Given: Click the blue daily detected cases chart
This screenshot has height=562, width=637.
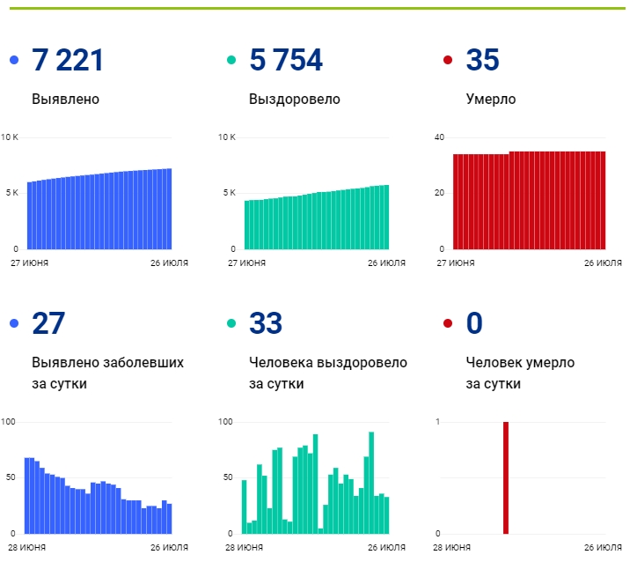Looking at the screenshot, I should click(x=99, y=496).
